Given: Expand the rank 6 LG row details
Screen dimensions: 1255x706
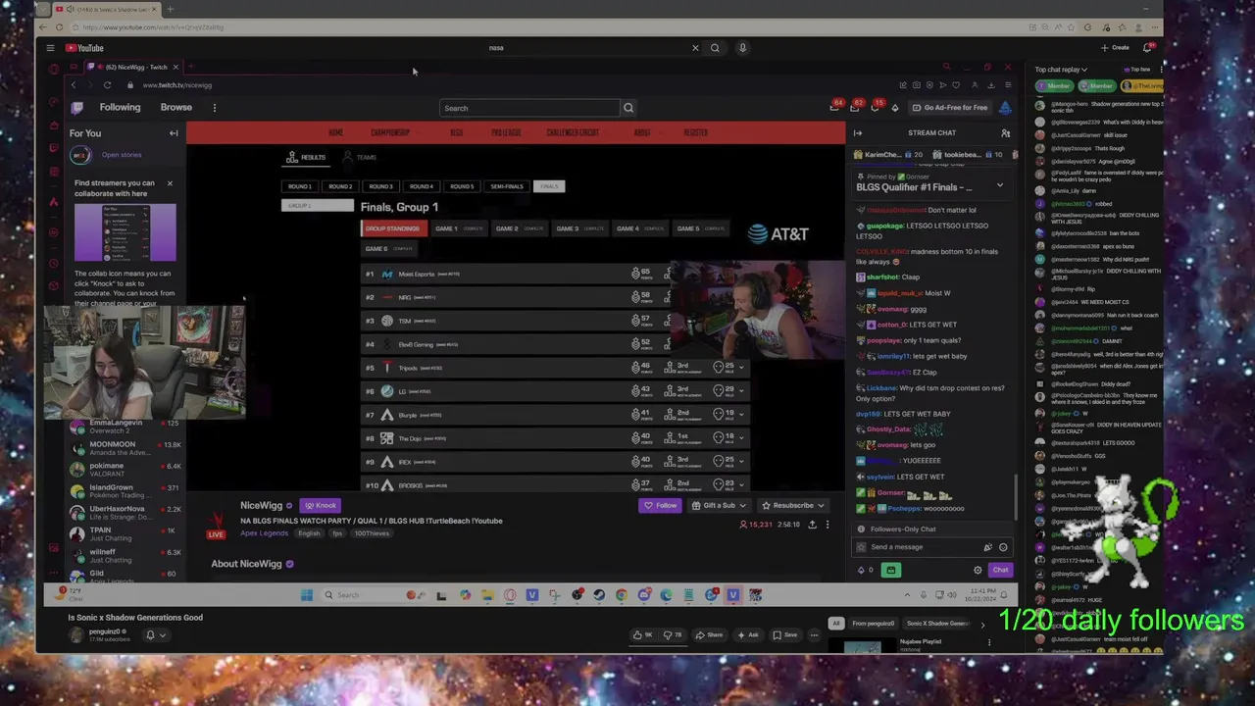Looking at the screenshot, I should [741, 391].
